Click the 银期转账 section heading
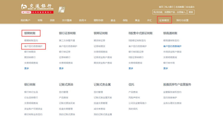The height and width of the screenshot is (125, 223). tap(30, 33)
